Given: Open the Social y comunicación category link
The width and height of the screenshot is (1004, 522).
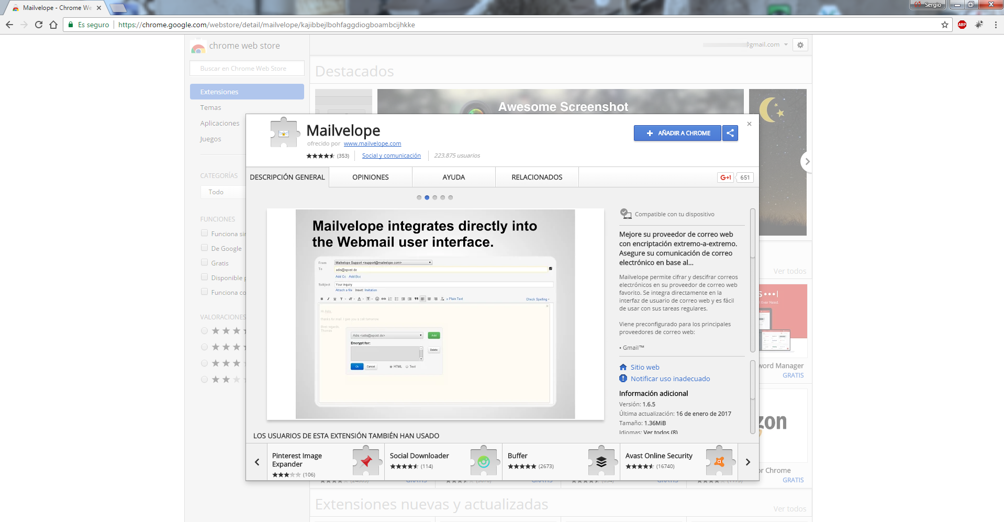Looking at the screenshot, I should click(x=392, y=156).
